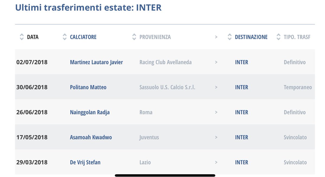Open Politano Matteo player link
Screen dimensions: 325x177
pyautogui.click(x=88, y=87)
